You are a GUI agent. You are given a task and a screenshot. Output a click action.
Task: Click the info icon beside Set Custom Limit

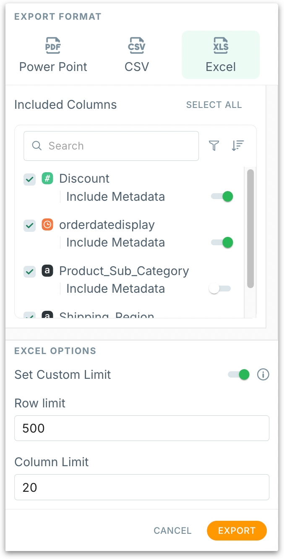[263, 375]
